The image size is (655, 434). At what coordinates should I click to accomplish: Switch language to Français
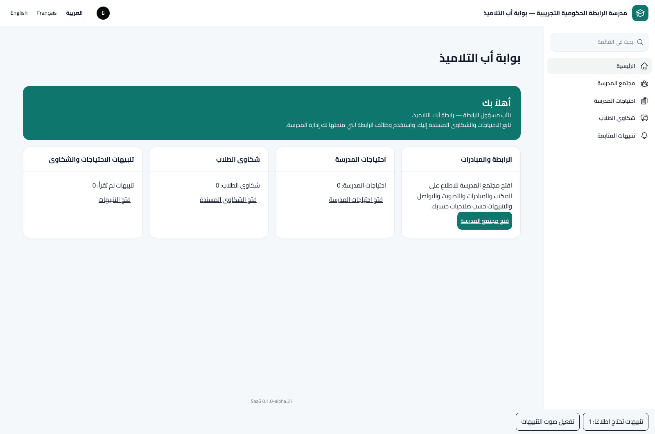[47, 13]
